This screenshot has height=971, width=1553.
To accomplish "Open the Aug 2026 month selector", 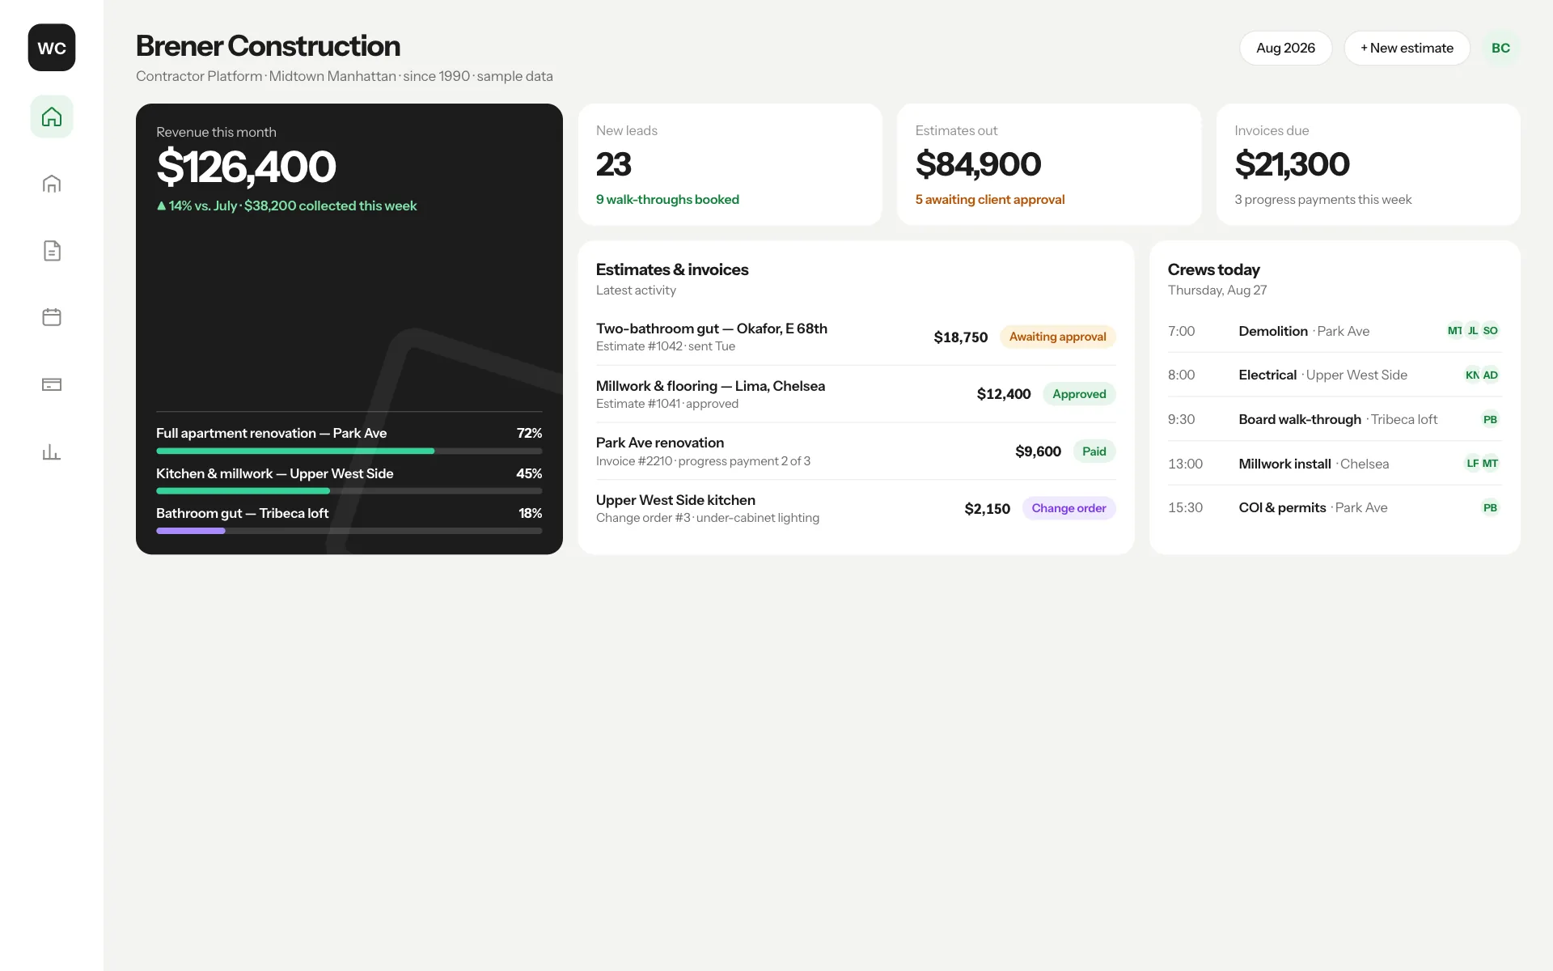I will 1285,48.
